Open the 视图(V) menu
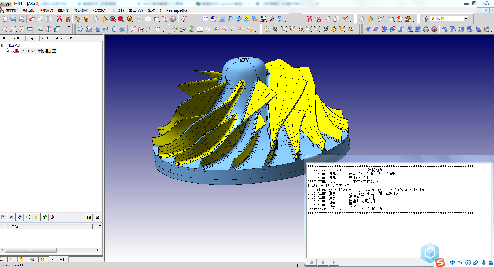Screen dimensions: 494x267 (x=46, y=10)
